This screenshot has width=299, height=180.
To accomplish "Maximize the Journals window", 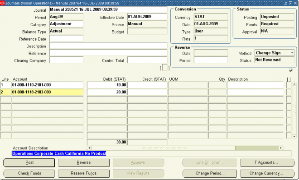I will 290,3.
